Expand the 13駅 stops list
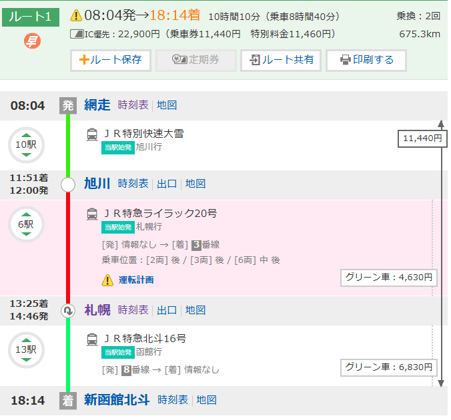This screenshot has width=451, height=420. (26, 349)
